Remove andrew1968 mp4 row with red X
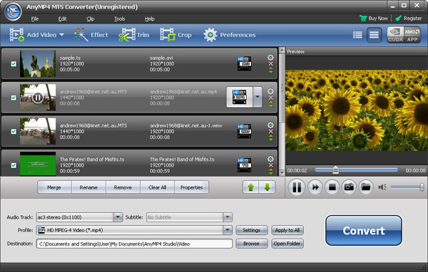The height and width of the screenshot is (272, 428). click(x=271, y=98)
